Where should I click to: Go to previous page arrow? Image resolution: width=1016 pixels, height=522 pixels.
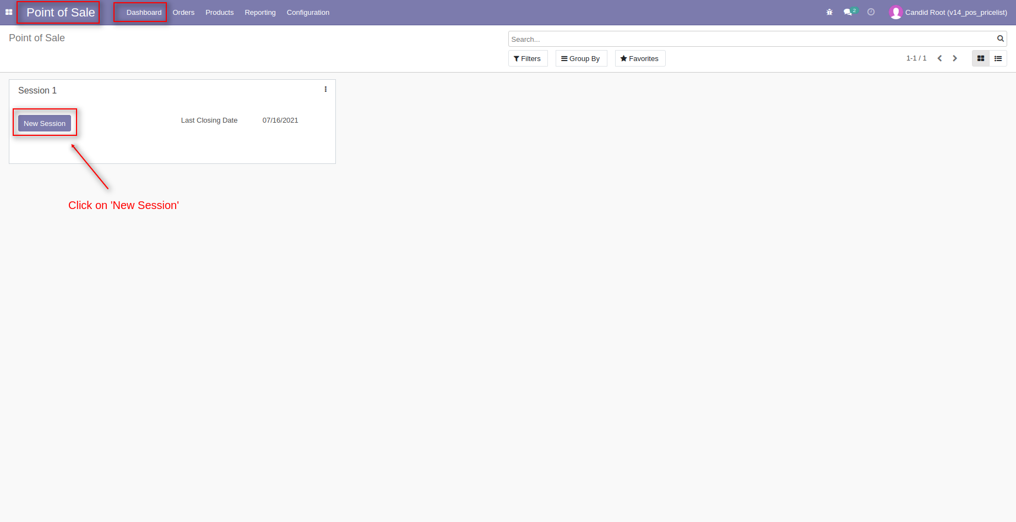(x=939, y=58)
